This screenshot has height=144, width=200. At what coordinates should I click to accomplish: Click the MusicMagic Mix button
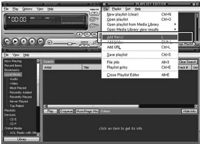87,111
